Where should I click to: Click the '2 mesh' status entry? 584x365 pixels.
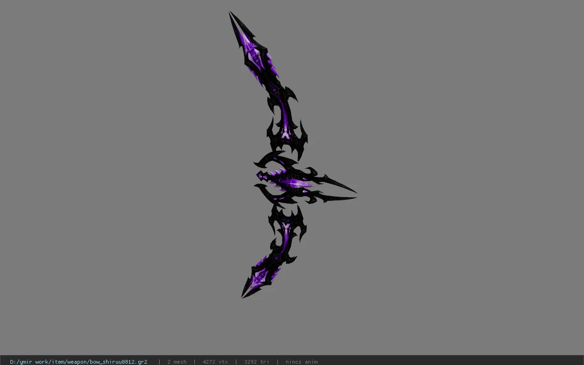177,362
